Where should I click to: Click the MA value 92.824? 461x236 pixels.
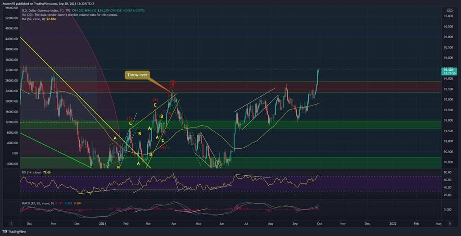click(x=51, y=19)
